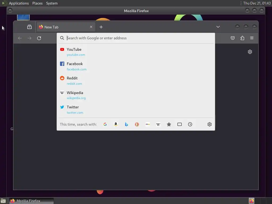
Task: Search this time with DuckDuckGo
Action: pos(137,124)
